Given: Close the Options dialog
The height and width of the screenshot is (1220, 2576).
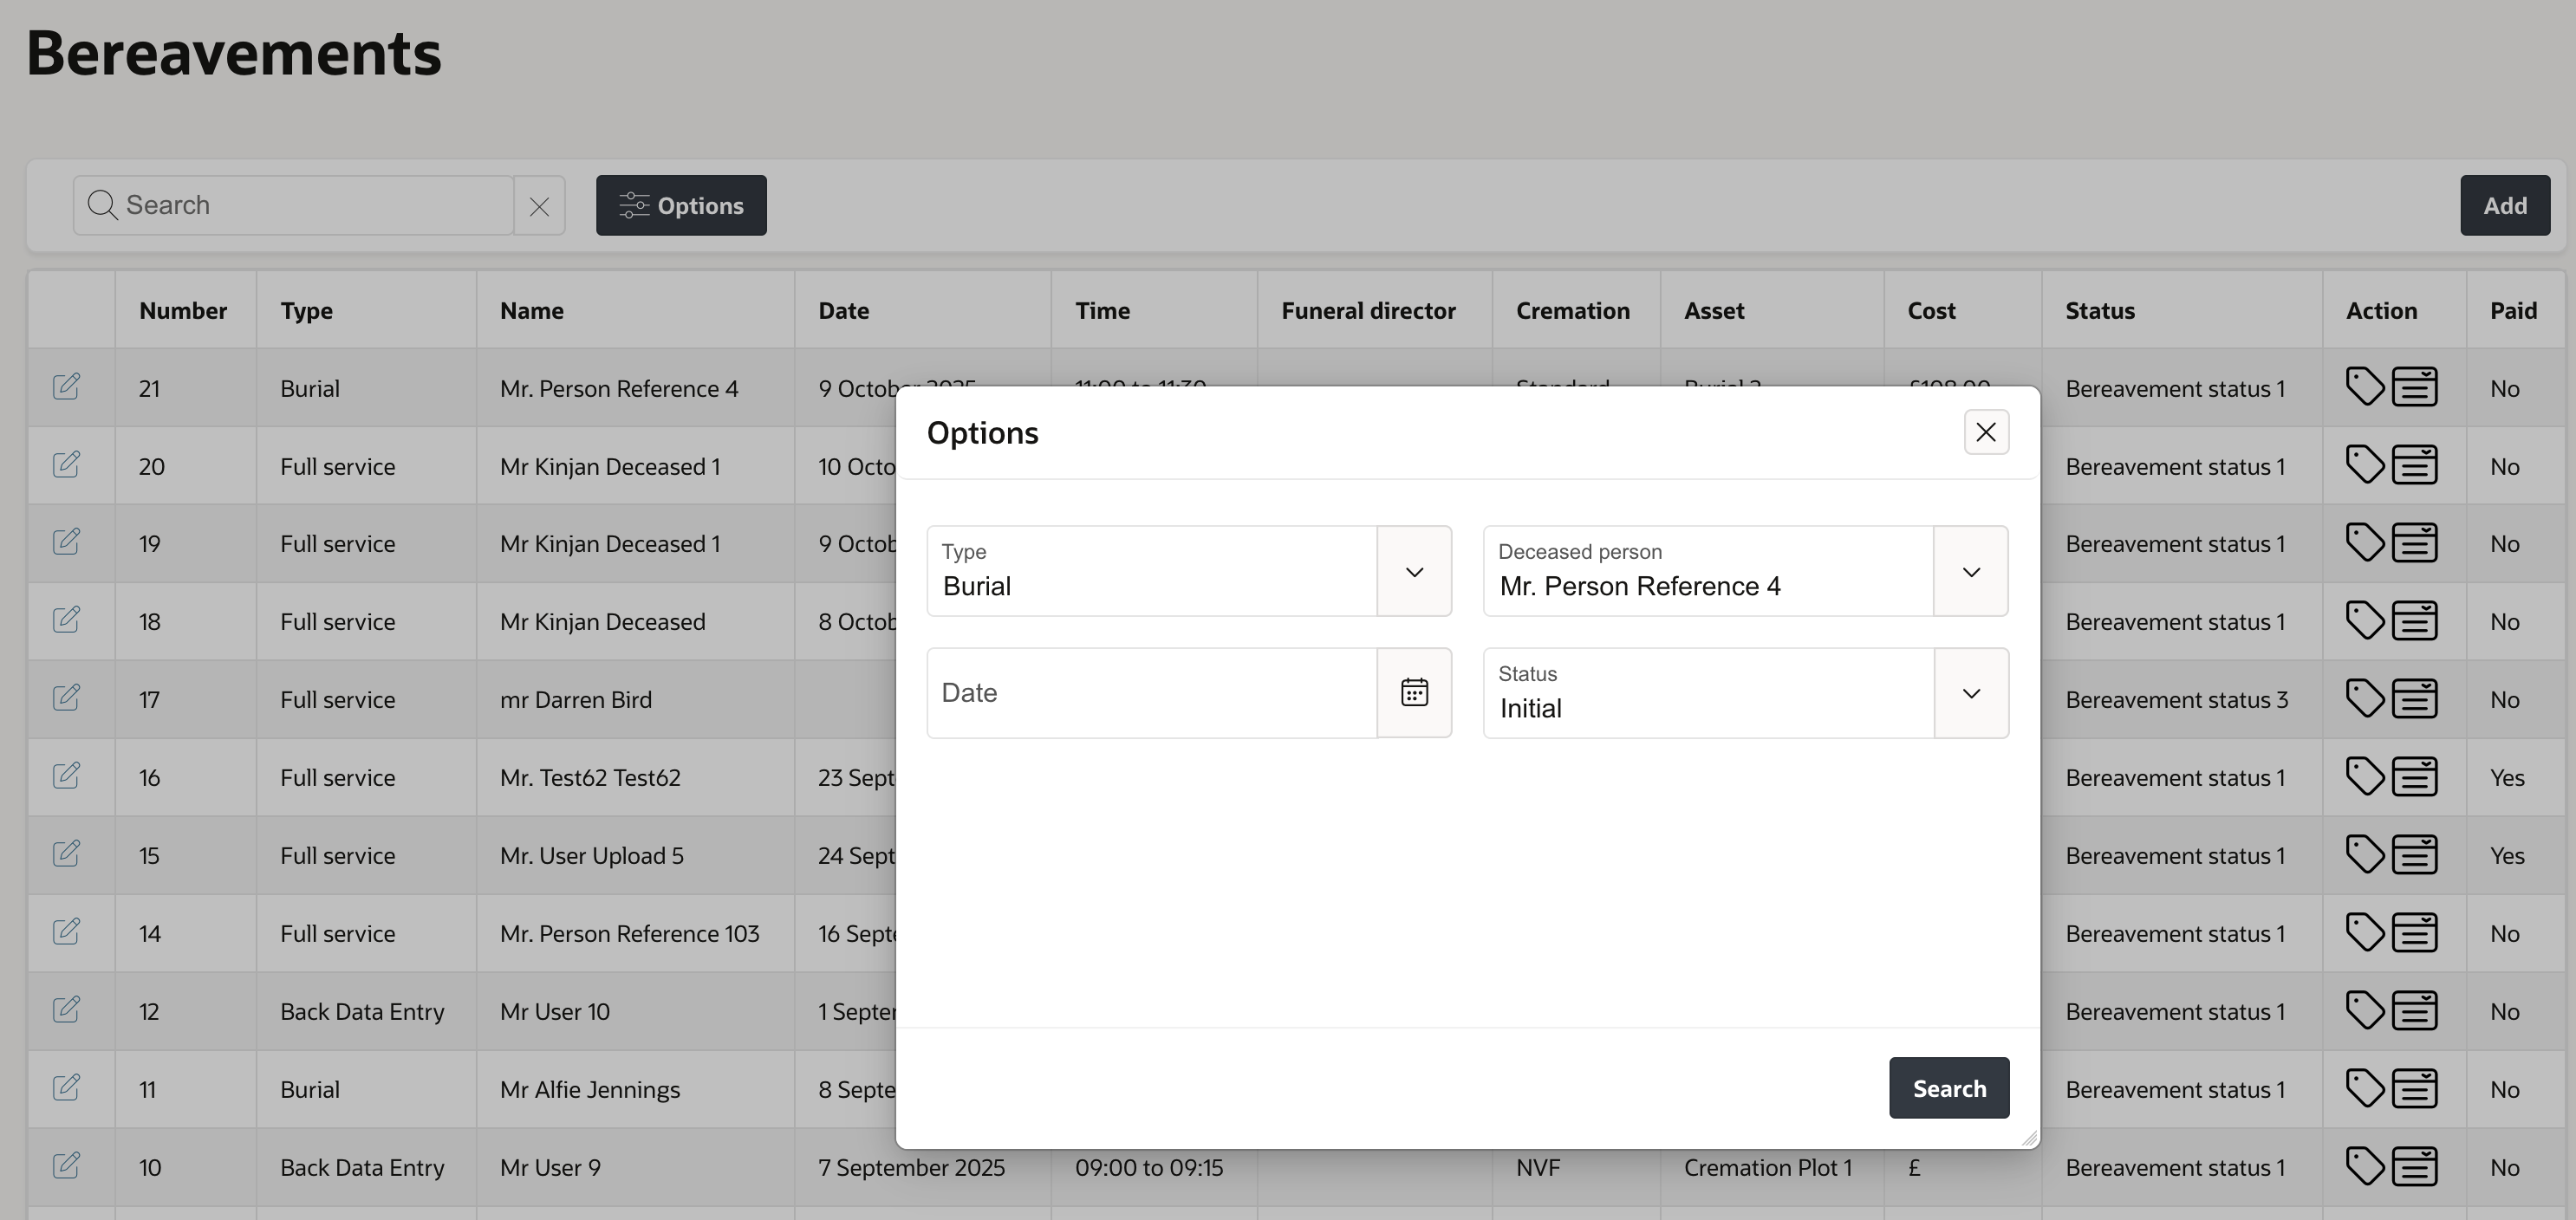Looking at the screenshot, I should pyautogui.click(x=1986, y=432).
